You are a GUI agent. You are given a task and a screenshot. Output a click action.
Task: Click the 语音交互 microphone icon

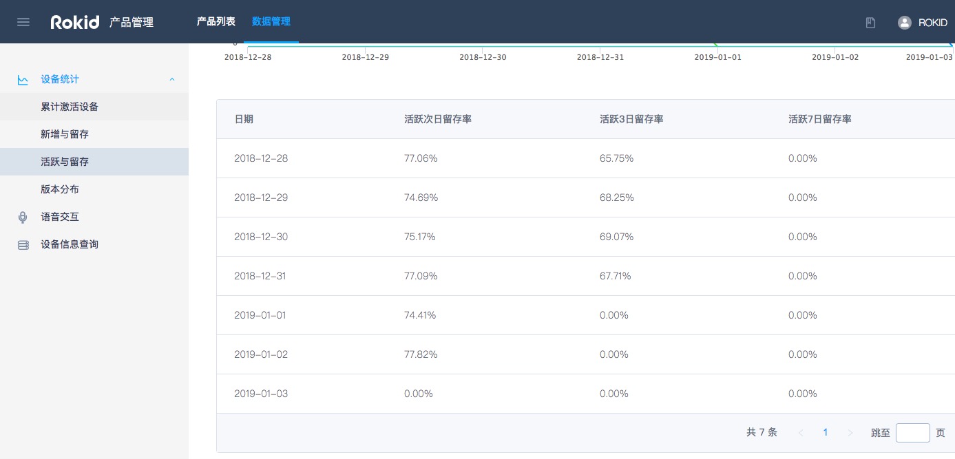[x=23, y=217]
